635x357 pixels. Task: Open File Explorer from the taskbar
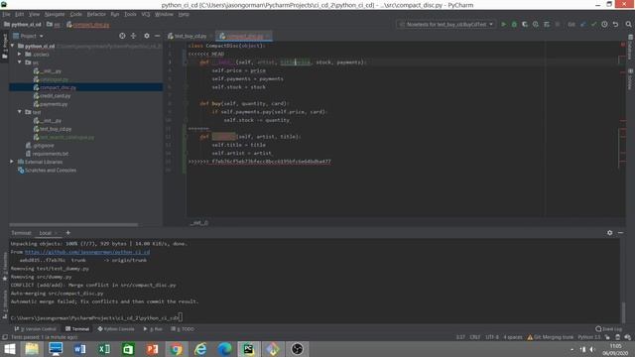32,349
